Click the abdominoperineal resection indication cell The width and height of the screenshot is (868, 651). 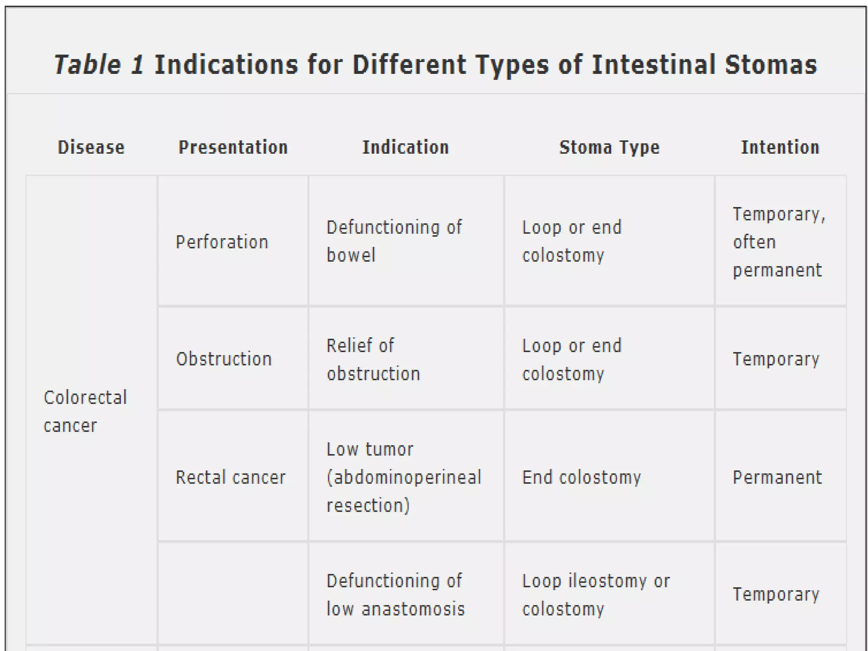click(406, 476)
